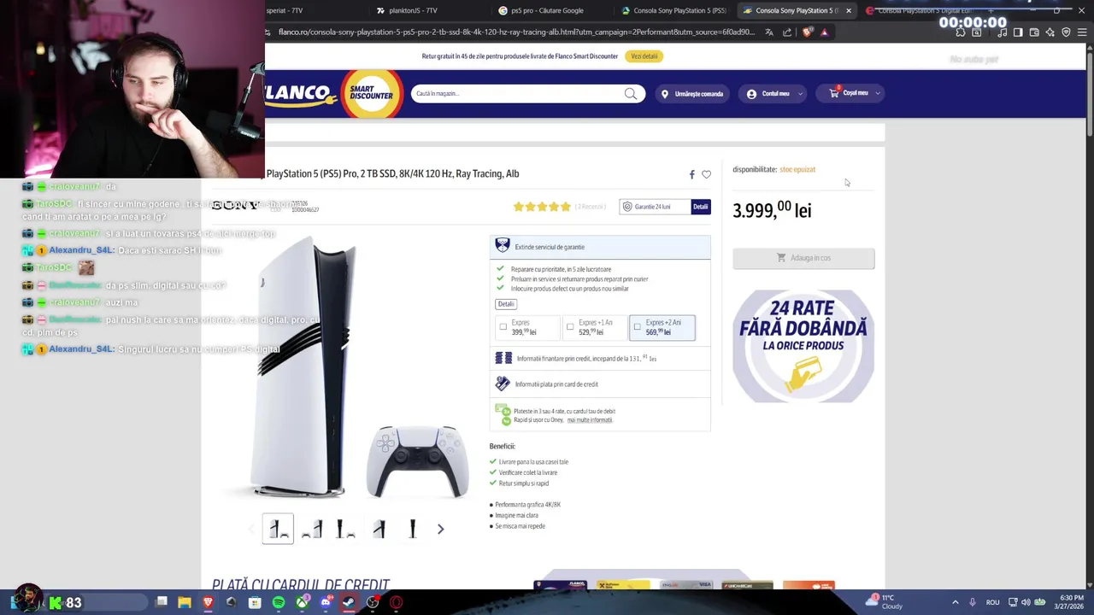Tick the Expres +2 Ani 569,99 lei checkbox
This screenshot has height=615, width=1094.
(x=637, y=327)
